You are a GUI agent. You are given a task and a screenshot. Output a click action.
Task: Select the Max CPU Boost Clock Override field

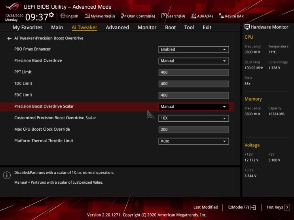[x=193, y=130]
